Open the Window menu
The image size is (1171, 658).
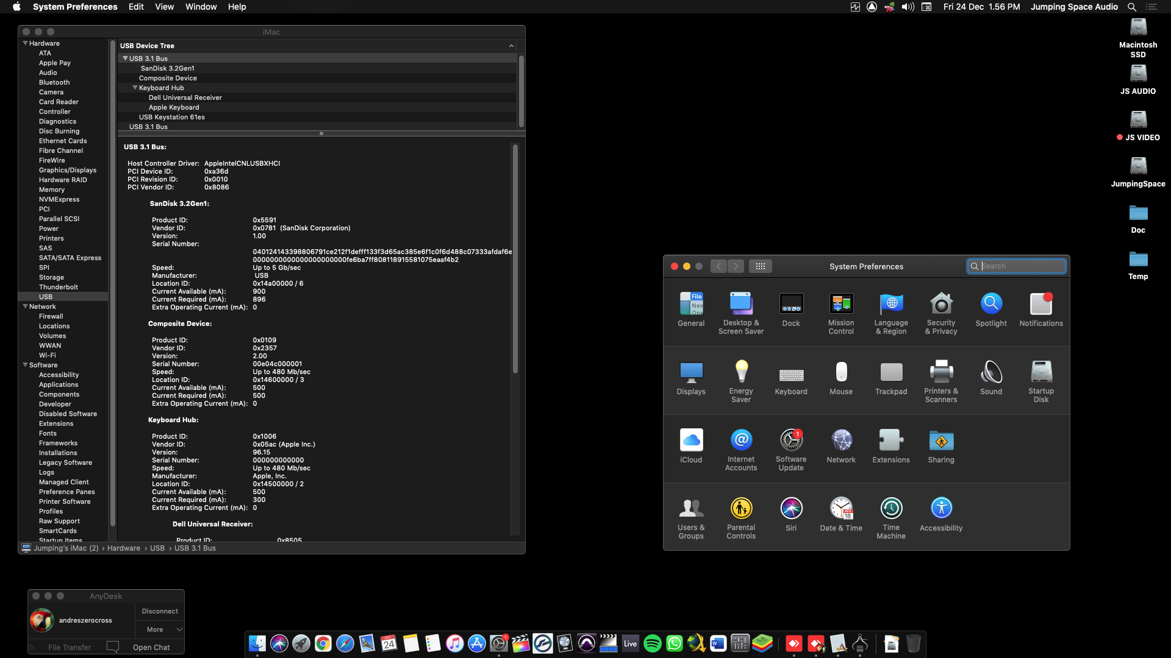click(201, 7)
